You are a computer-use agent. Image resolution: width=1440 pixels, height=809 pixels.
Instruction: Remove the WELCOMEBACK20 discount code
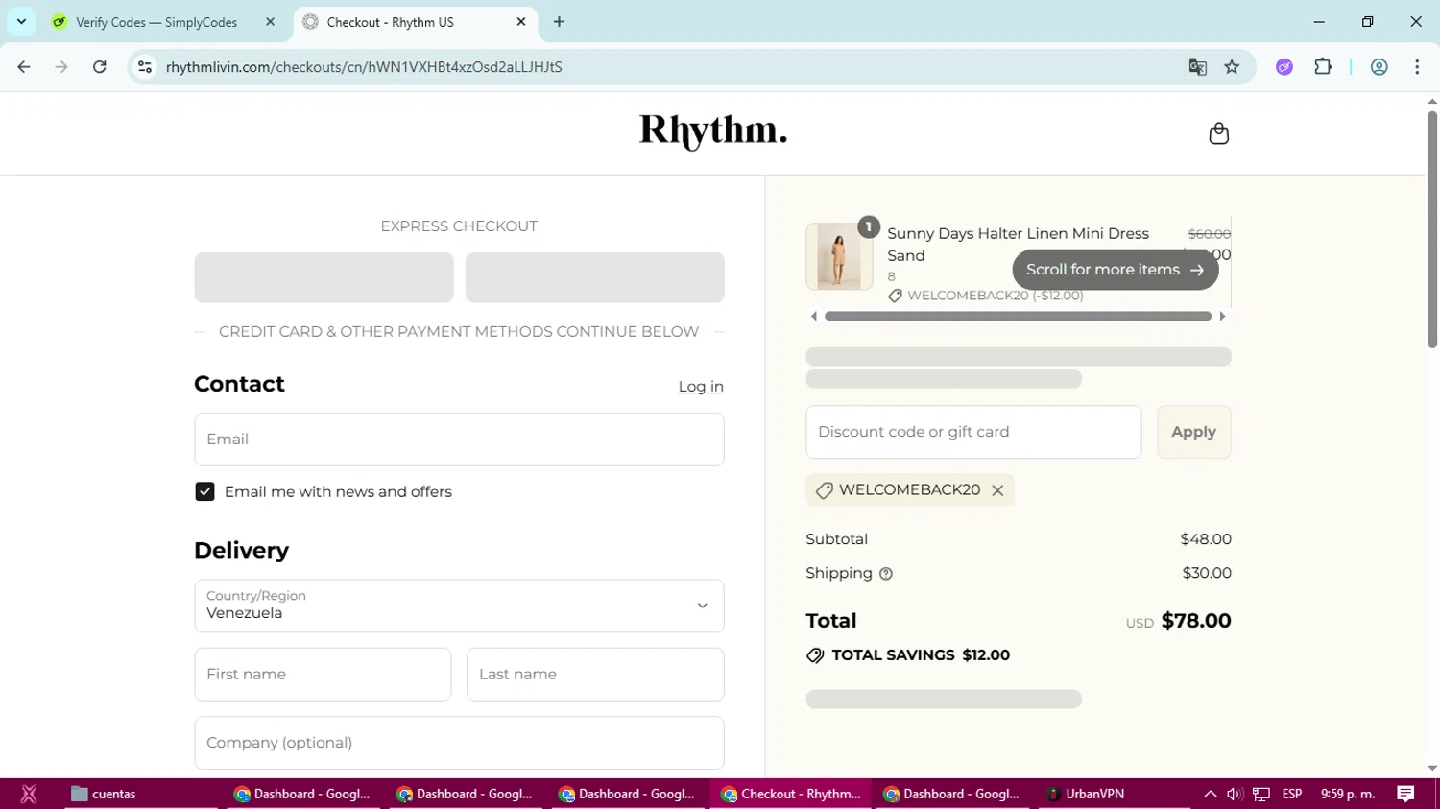[x=997, y=490]
